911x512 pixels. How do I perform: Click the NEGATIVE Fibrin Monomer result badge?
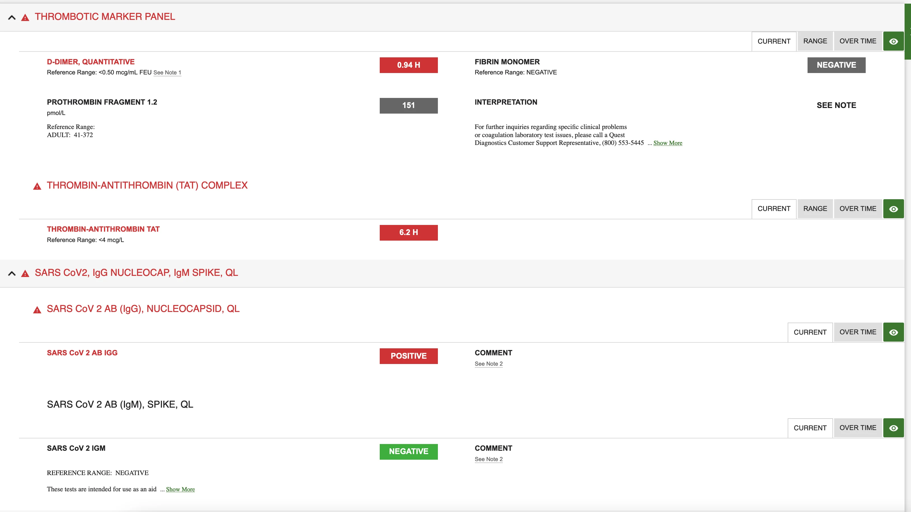click(836, 65)
